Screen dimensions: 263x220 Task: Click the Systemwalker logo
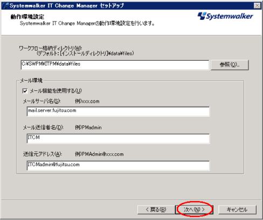click(225, 16)
